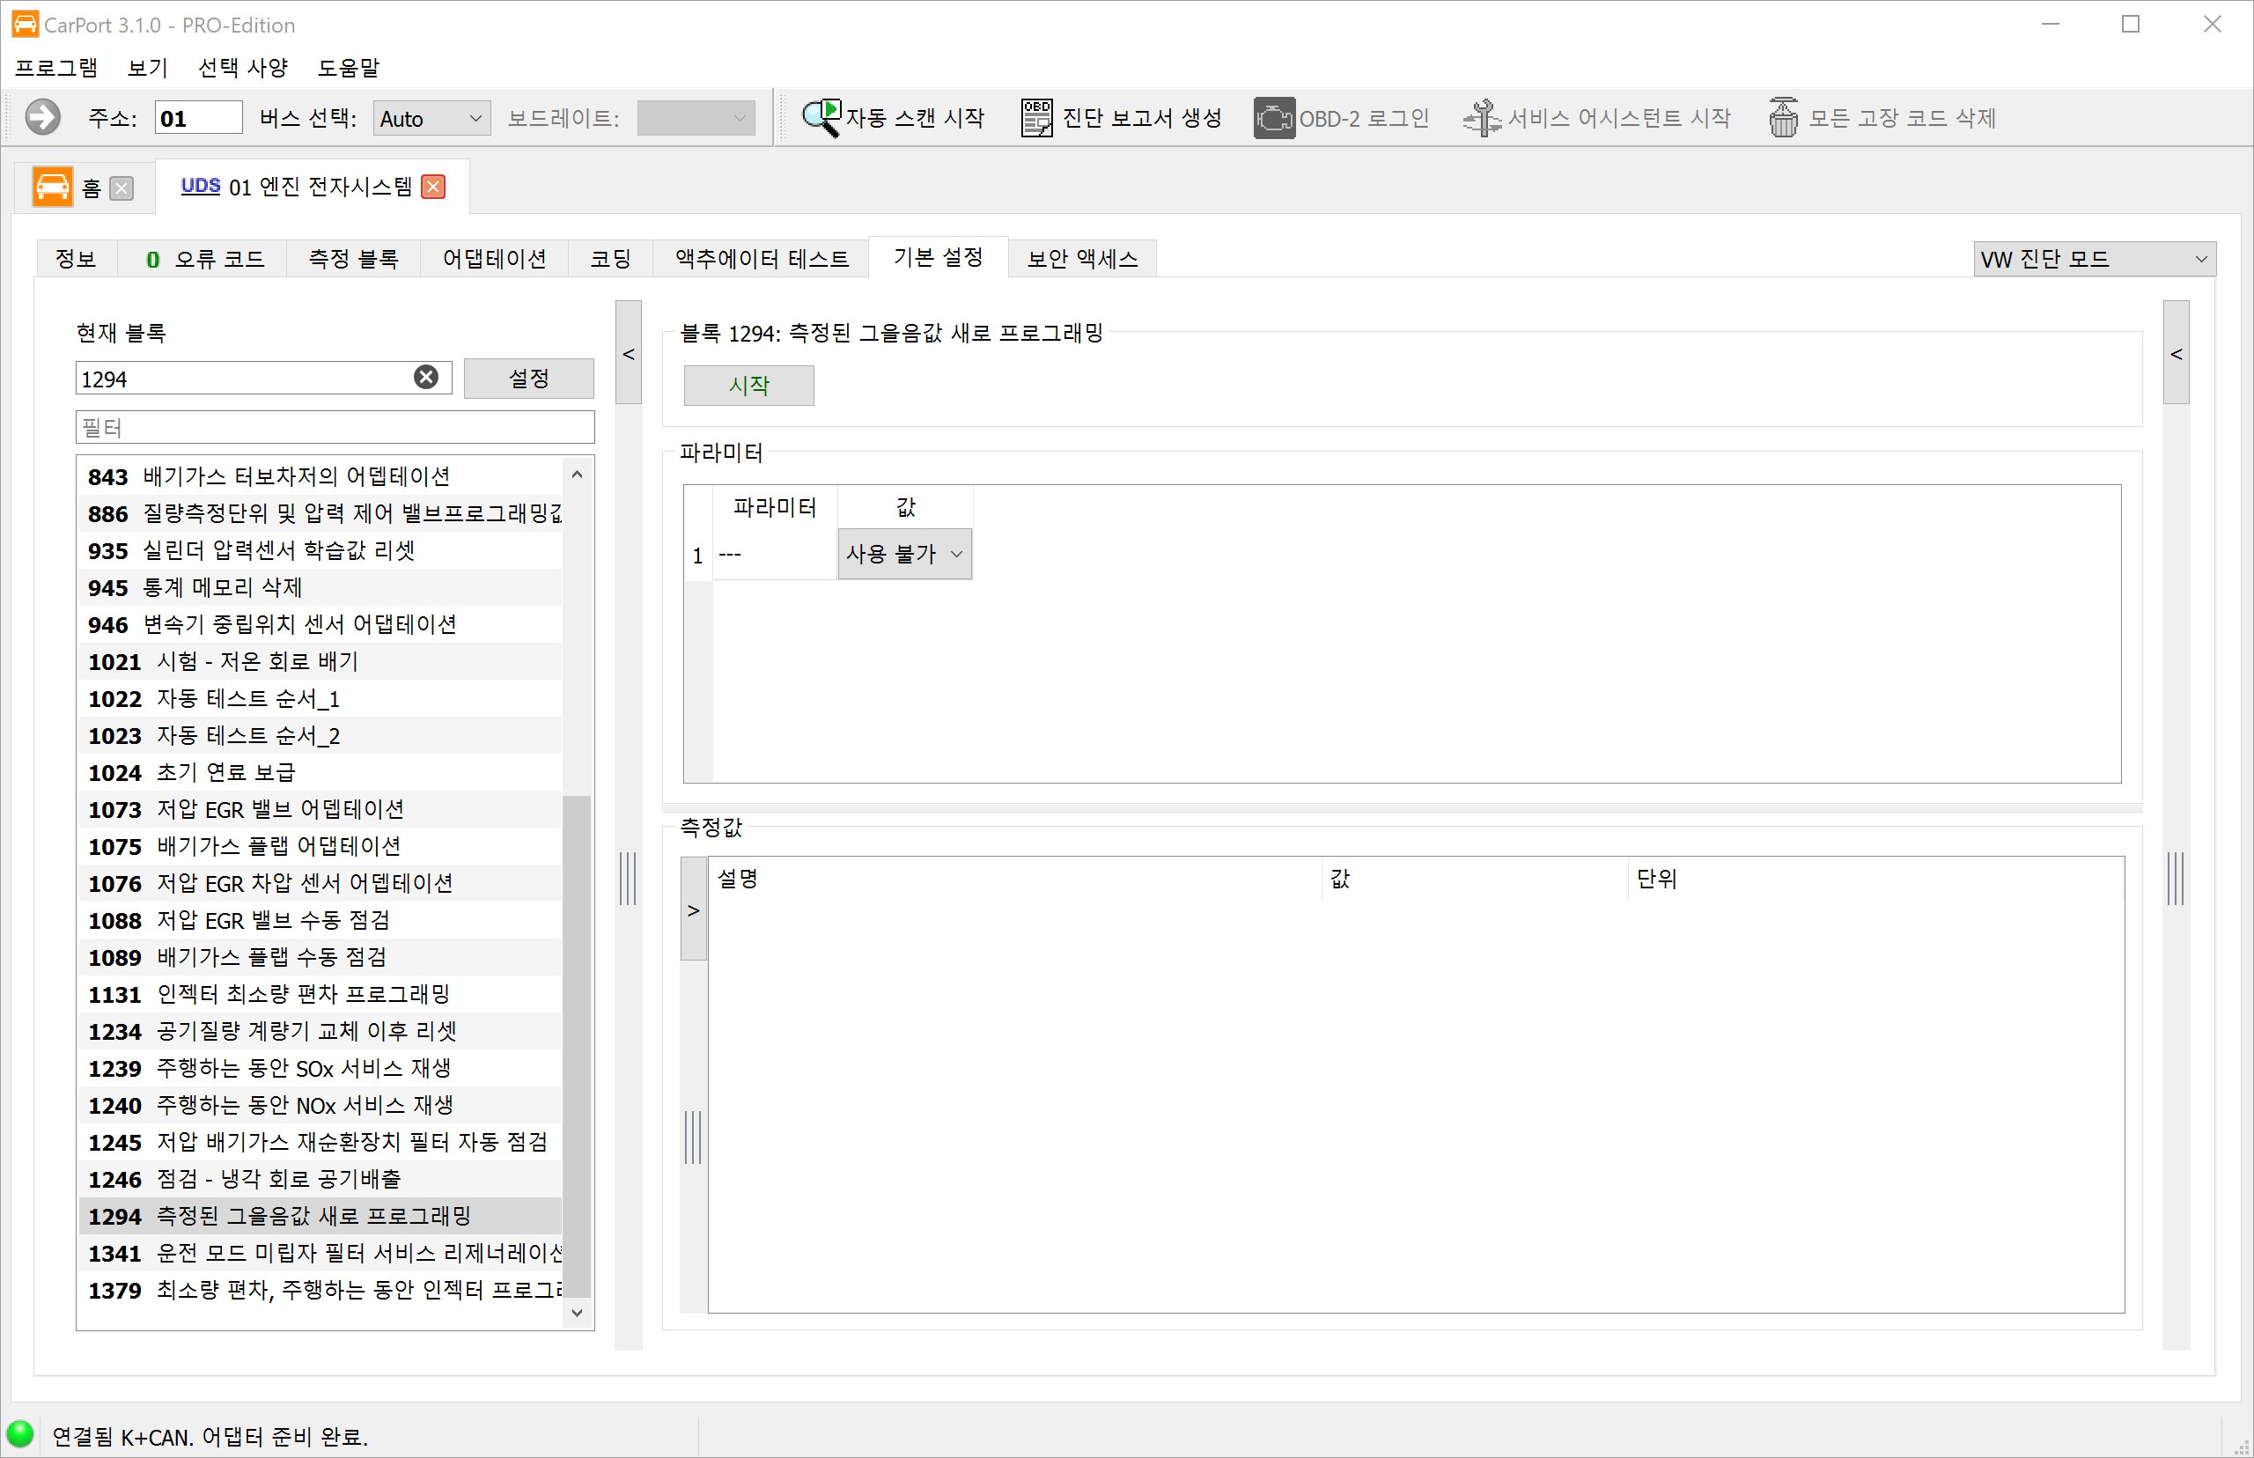2254x1458 pixels.
Task: Open the 사용 불가 parameter value dropdown
Action: pyautogui.click(x=904, y=554)
